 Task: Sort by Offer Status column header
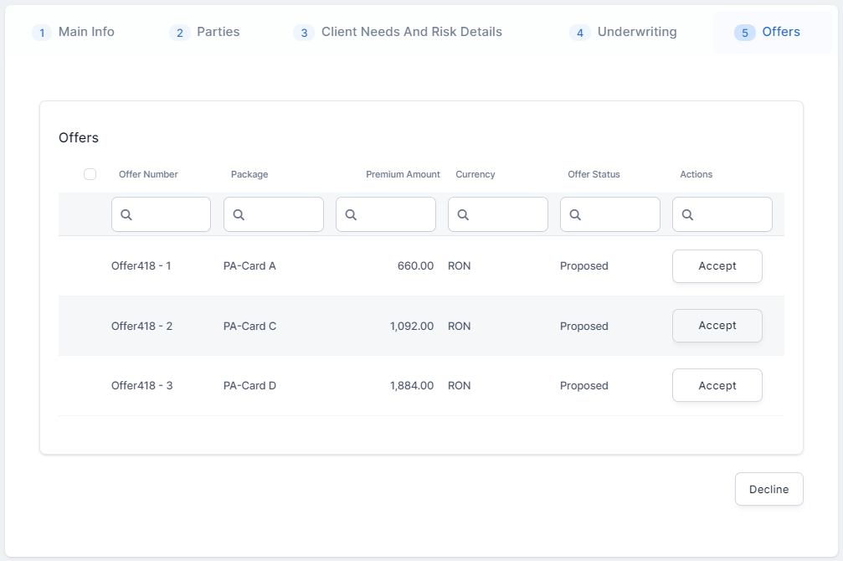(594, 174)
